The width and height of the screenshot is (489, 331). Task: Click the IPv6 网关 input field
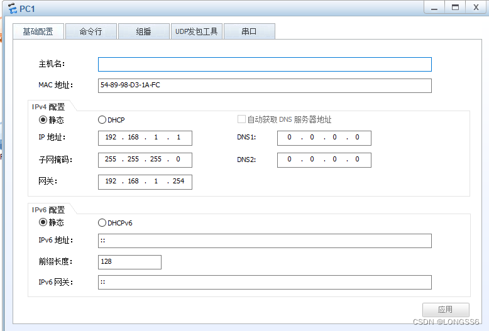(265, 282)
